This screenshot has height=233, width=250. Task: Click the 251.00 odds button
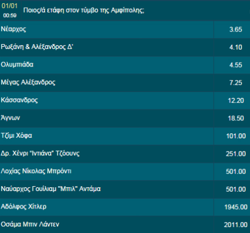coord(235,154)
